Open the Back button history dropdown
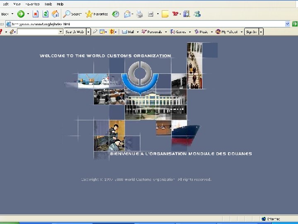This screenshot has width=298, height=224. [12, 14]
